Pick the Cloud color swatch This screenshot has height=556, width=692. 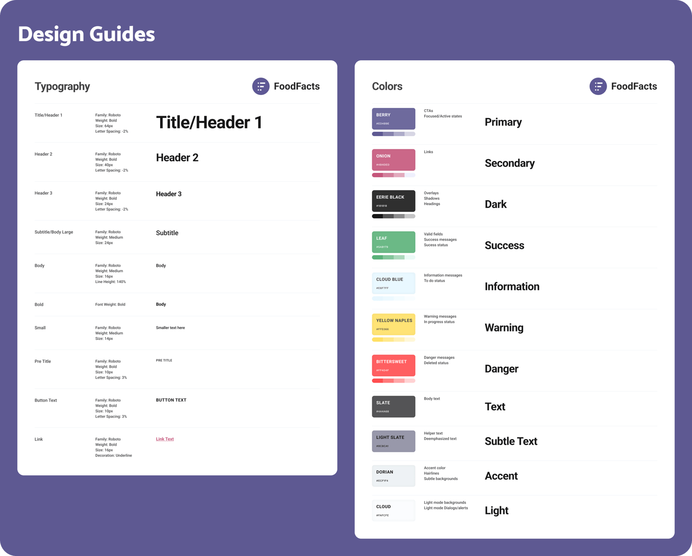[x=394, y=510]
